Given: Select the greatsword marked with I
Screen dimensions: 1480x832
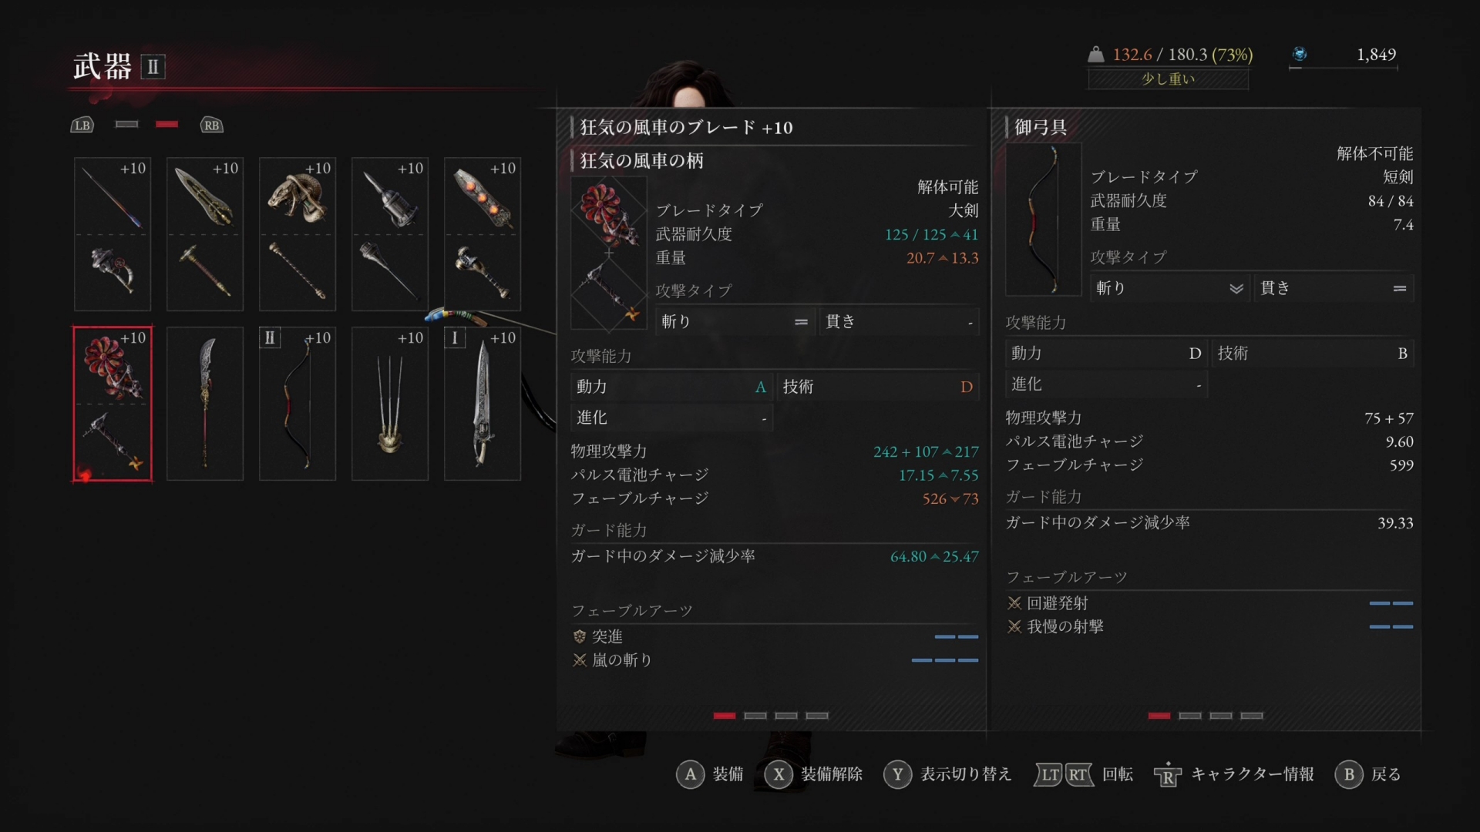Looking at the screenshot, I should click(x=483, y=404).
